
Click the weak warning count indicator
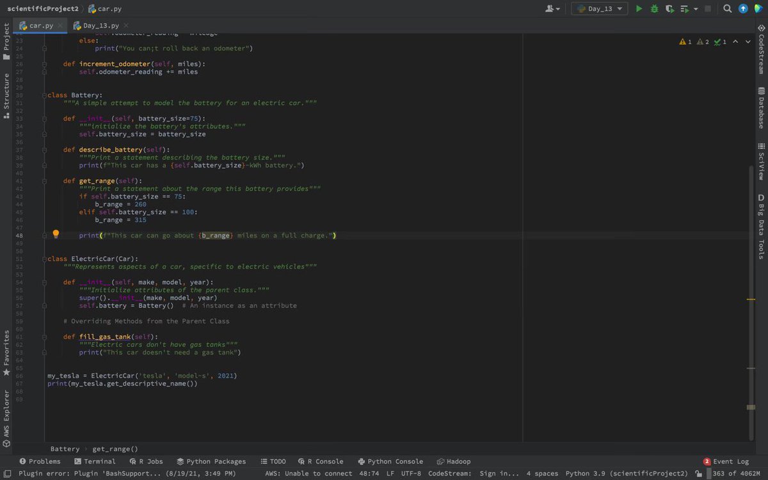(x=703, y=42)
